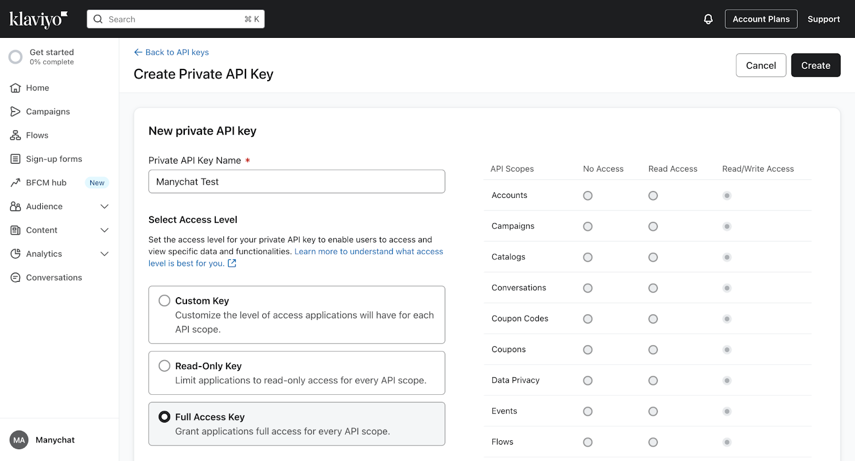Click the Sign-up forms icon

point(15,159)
